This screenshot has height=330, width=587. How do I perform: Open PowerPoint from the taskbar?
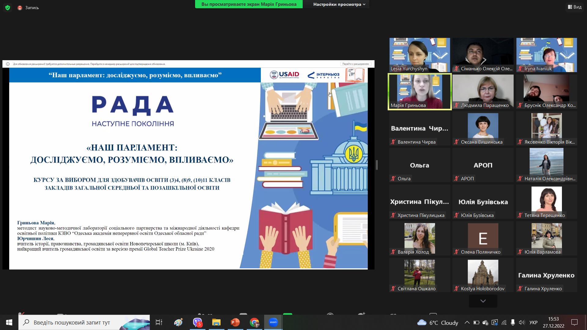click(x=235, y=322)
